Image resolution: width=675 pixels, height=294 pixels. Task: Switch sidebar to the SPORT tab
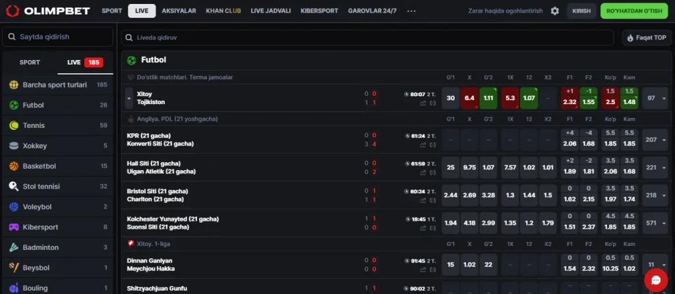point(30,63)
